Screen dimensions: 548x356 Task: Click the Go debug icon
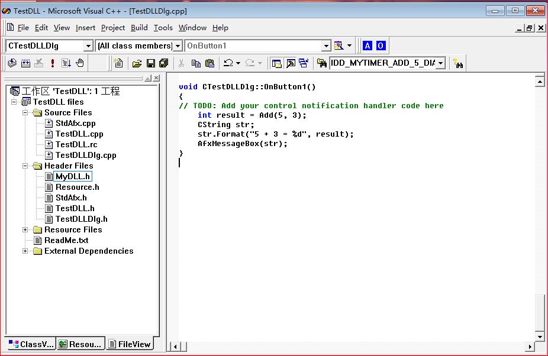pos(66,63)
